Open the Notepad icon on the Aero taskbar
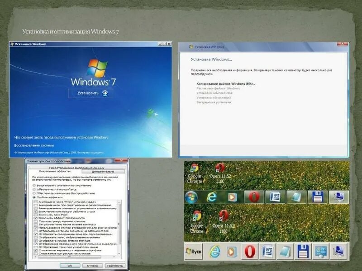Viewport: 362px width, 271px height. pos(296,197)
